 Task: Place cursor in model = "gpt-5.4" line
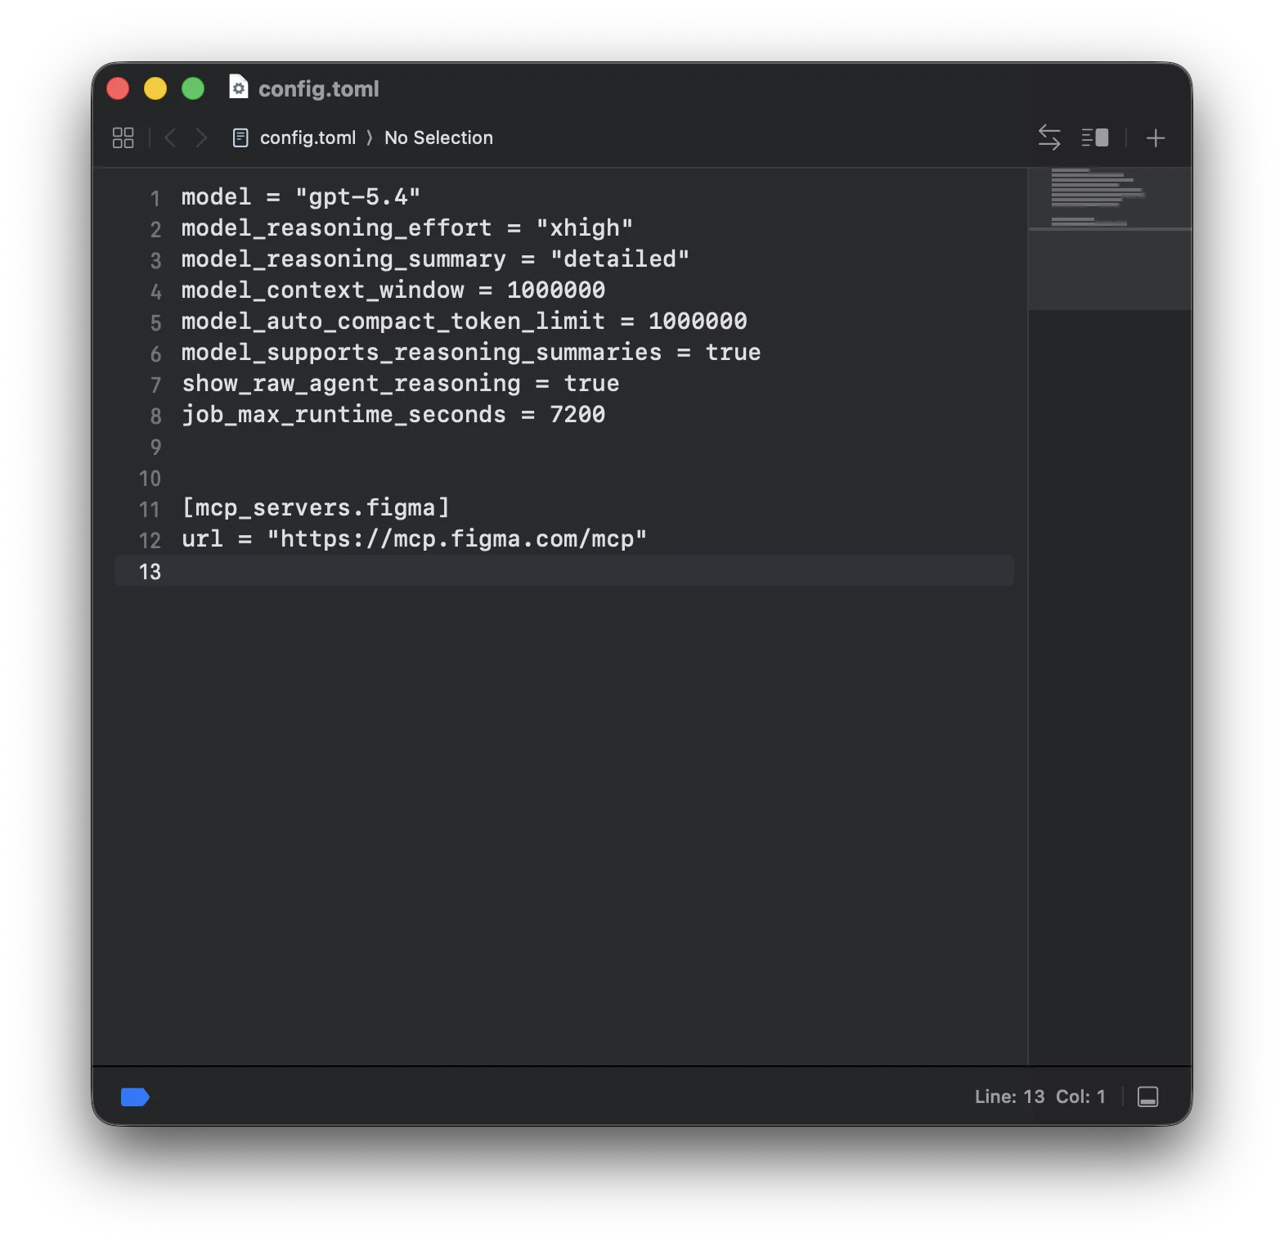[x=301, y=197]
